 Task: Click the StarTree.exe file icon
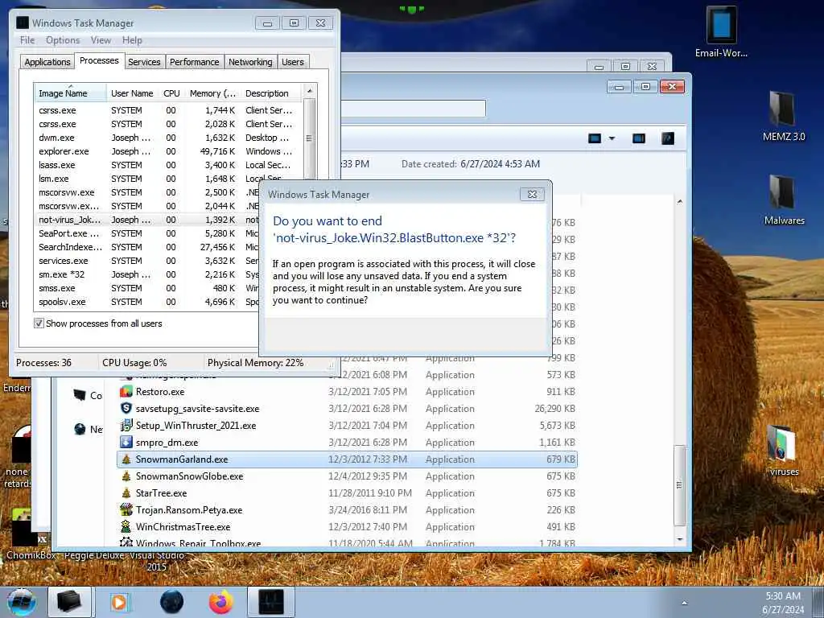pos(126,492)
